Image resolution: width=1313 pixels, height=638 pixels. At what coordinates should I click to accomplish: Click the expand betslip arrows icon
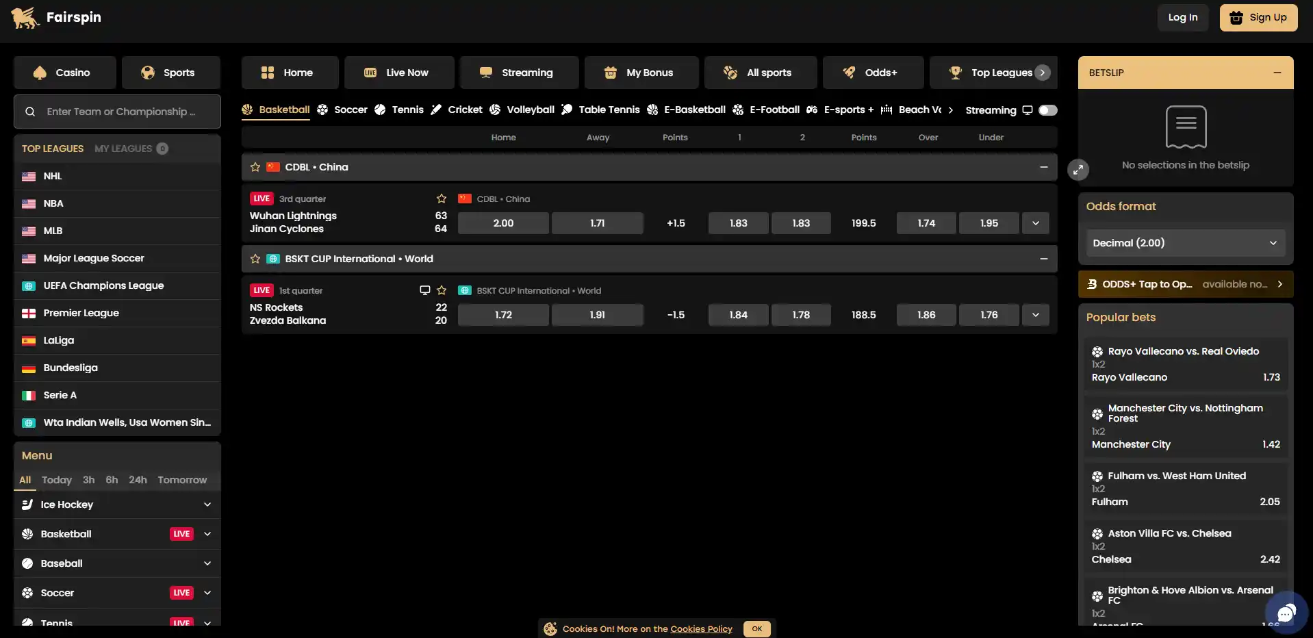[x=1078, y=170]
